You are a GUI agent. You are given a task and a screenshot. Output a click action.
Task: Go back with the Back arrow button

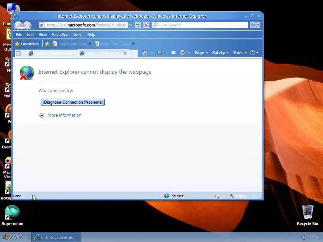[18, 25]
